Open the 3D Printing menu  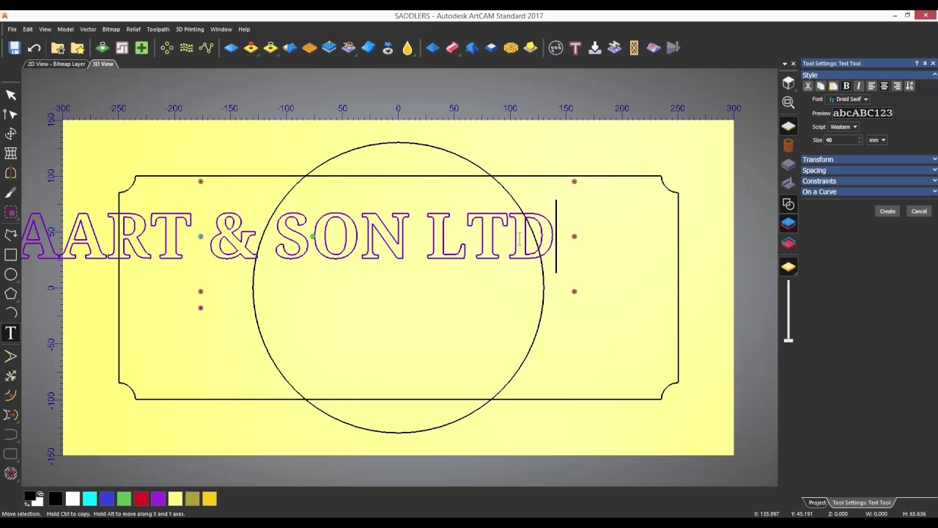190,29
